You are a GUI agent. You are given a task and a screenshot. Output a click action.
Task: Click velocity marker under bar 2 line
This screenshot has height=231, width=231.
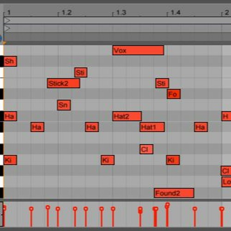[x=222, y=209]
